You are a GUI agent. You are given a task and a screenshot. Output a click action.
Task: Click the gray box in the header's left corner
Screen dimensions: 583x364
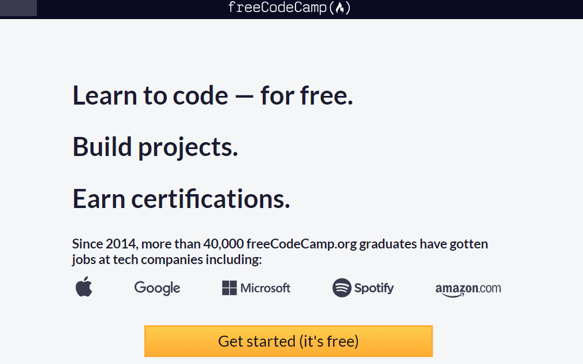point(18,8)
